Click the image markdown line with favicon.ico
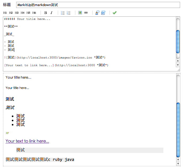Viewport: 183px width, 168px height. [x=55, y=57]
